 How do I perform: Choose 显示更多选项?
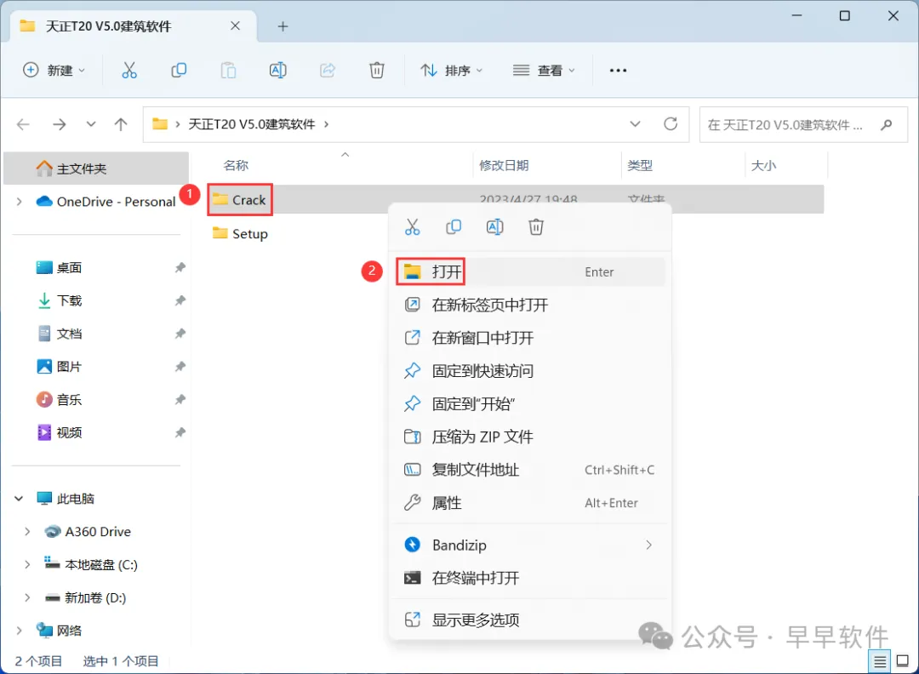click(x=530, y=620)
